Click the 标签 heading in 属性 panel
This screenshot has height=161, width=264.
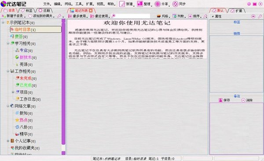[x=237, y=22]
